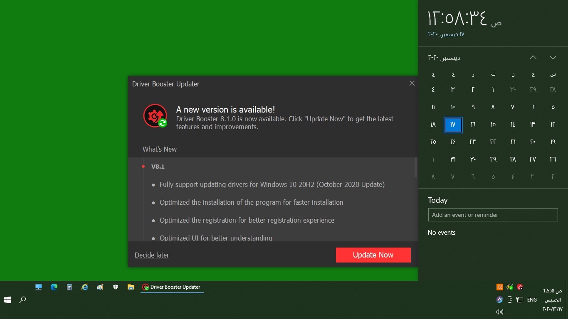Launch Internet Explorer from the taskbar
This screenshot has width=568, height=319.
(x=85, y=287)
